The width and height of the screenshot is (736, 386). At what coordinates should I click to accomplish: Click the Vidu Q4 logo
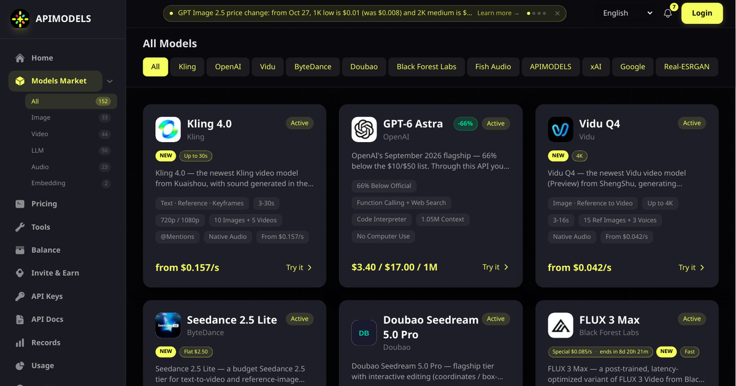click(561, 129)
